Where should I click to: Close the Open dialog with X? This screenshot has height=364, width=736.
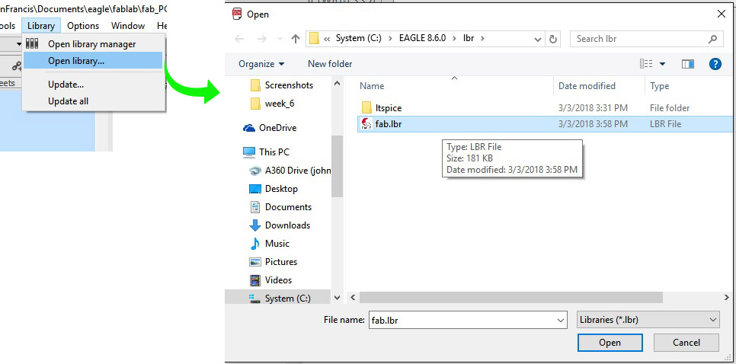[x=722, y=14]
